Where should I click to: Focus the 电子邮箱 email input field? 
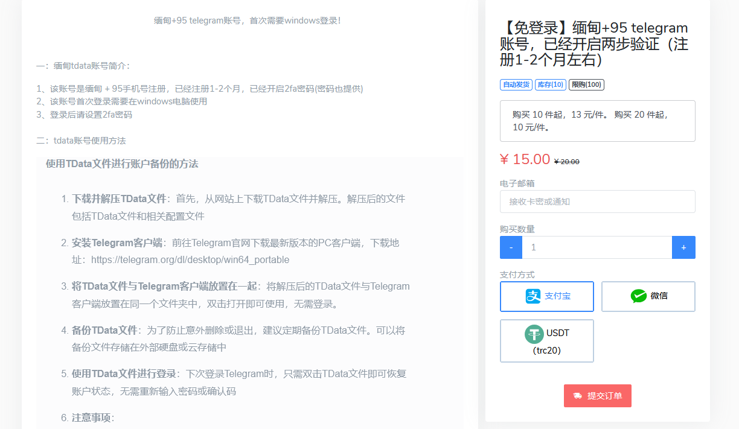598,202
